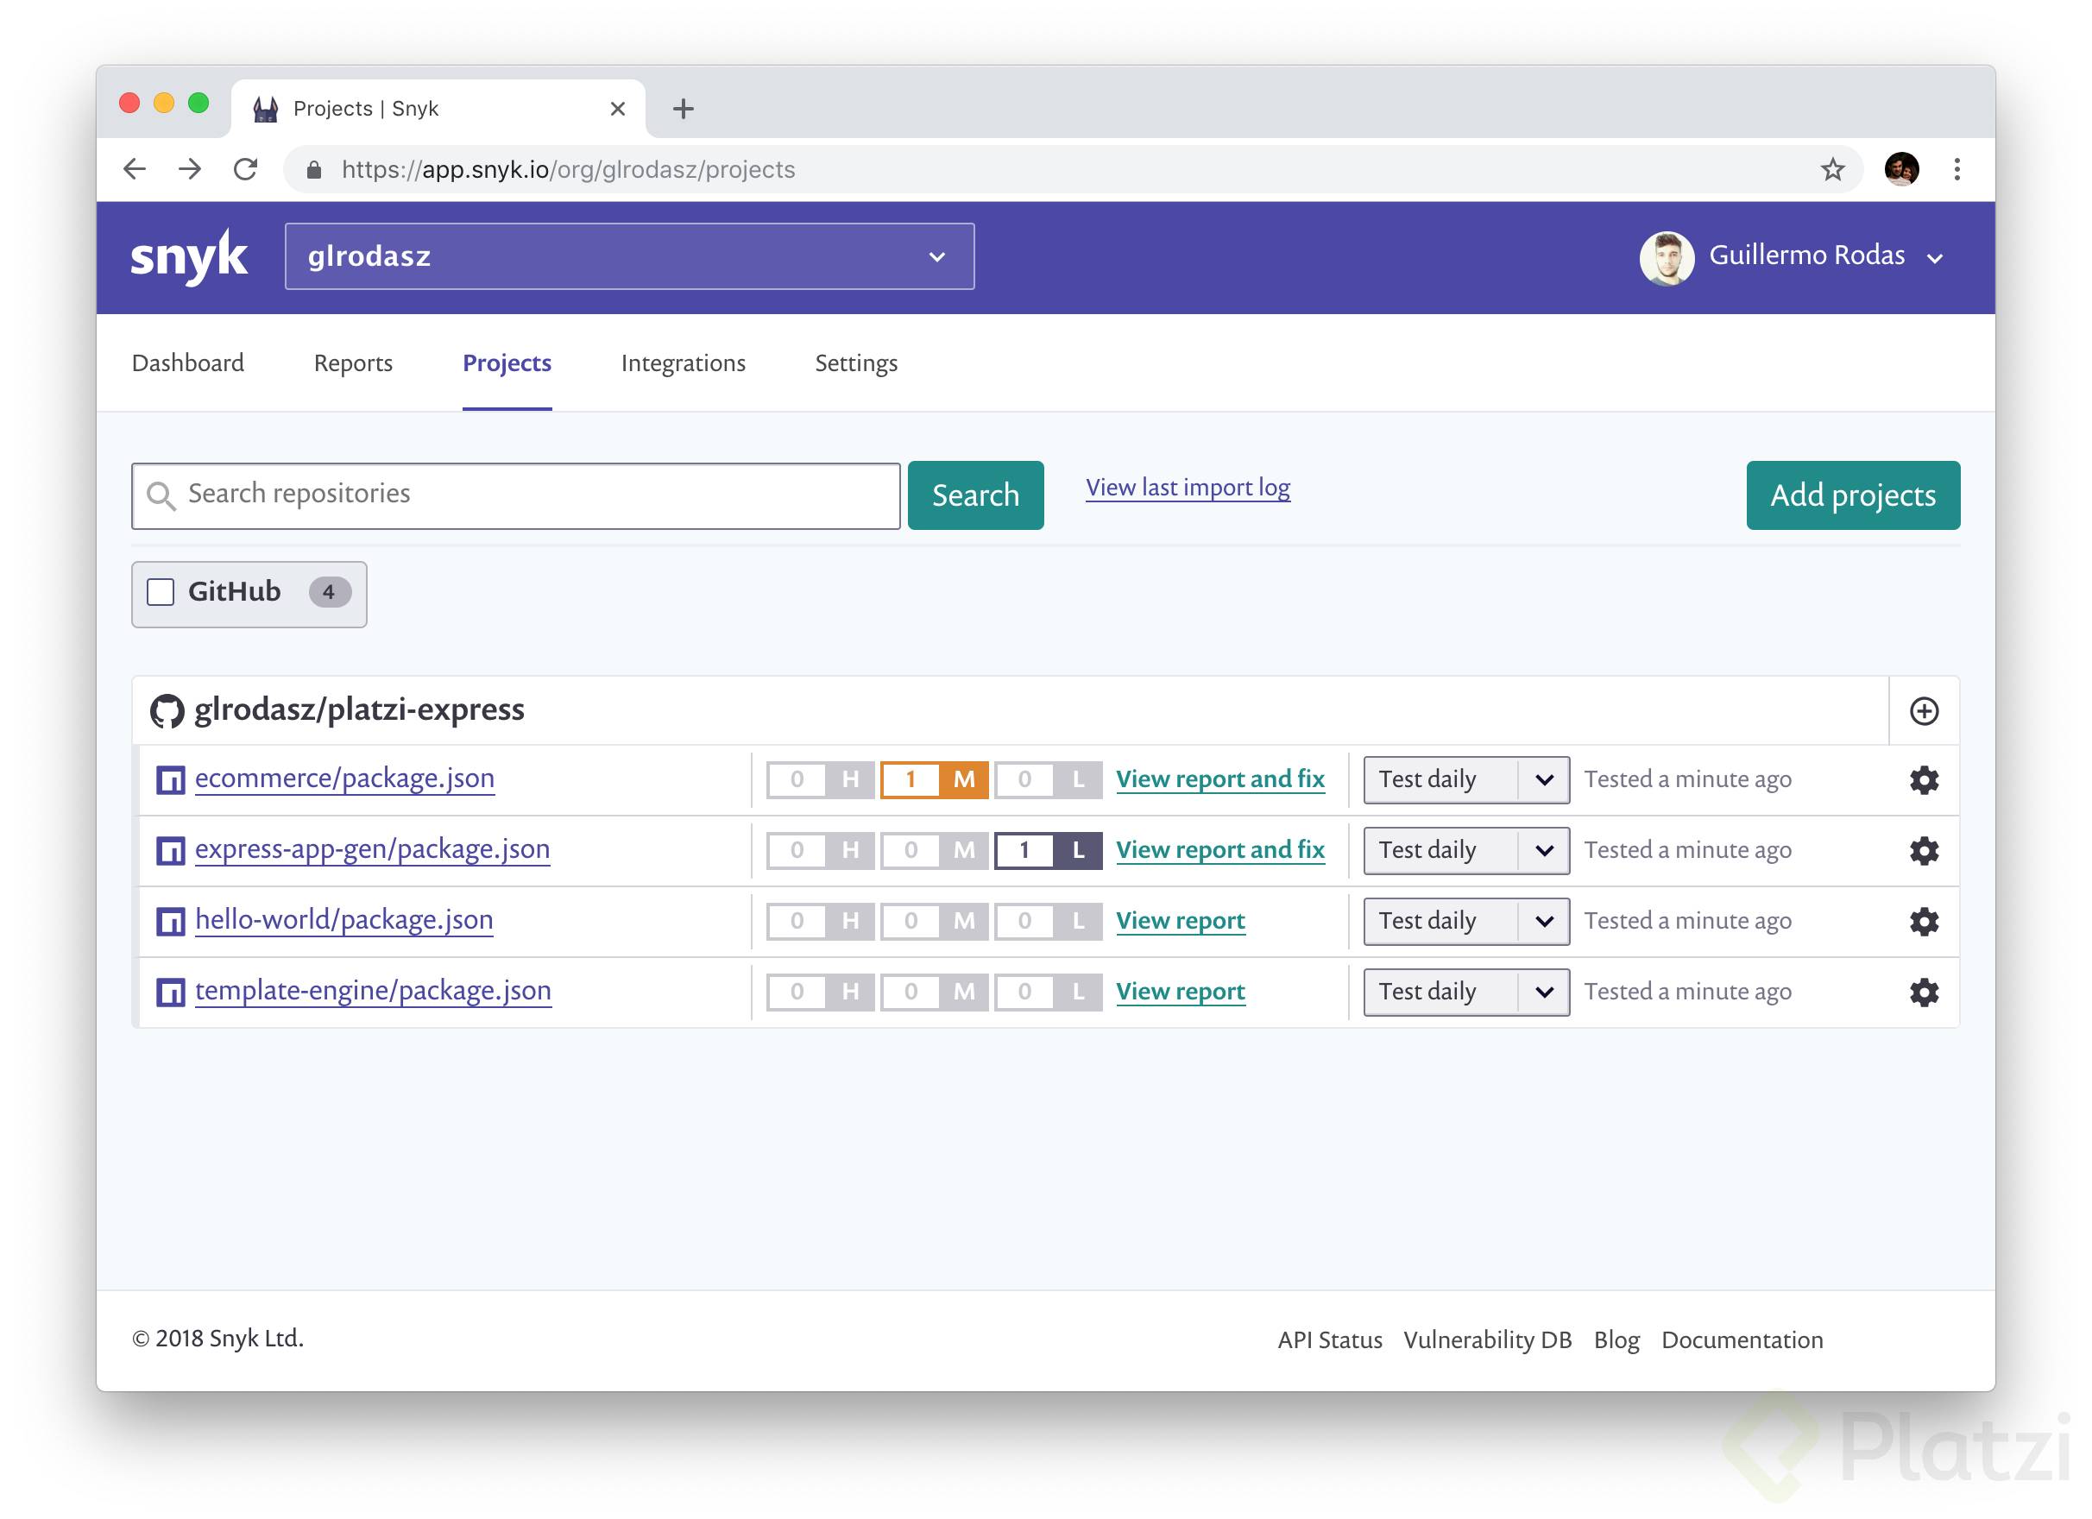Focus the Search repositories input field
2092x1519 pixels.
[x=515, y=496]
